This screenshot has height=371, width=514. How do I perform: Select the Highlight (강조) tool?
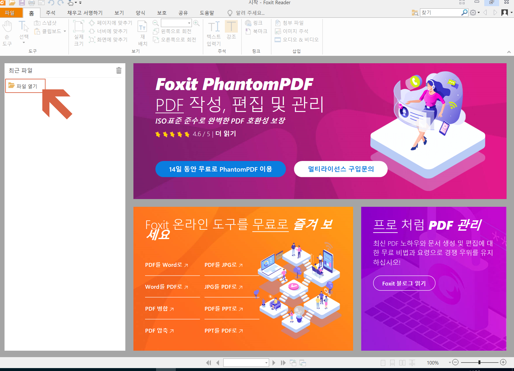[x=231, y=30]
